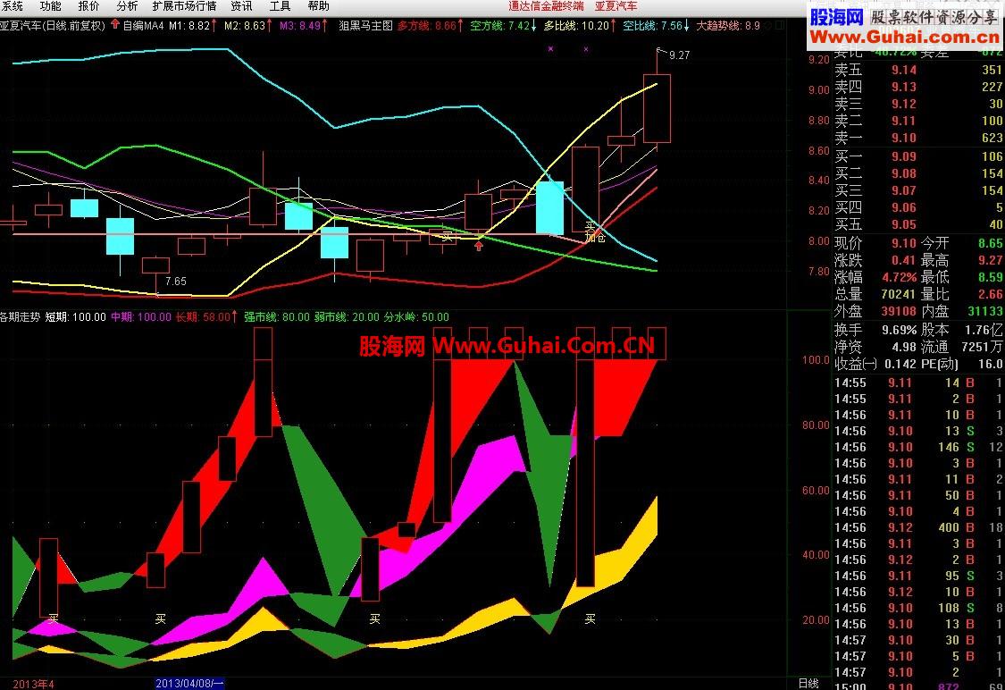Click the 强市线: 80.00 label
The height and width of the screenshot is (690, 1005).
276,316
